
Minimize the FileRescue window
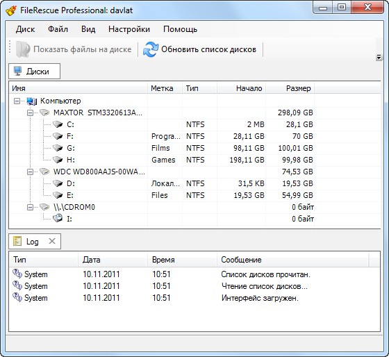click(323, 8)
